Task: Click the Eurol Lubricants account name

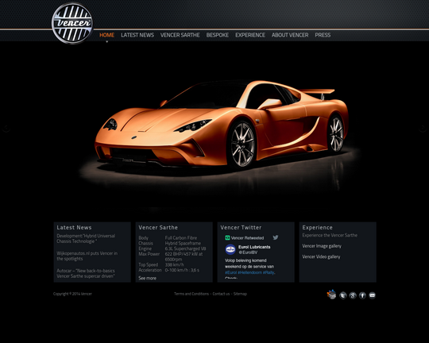Action: (x=254, y=247)
